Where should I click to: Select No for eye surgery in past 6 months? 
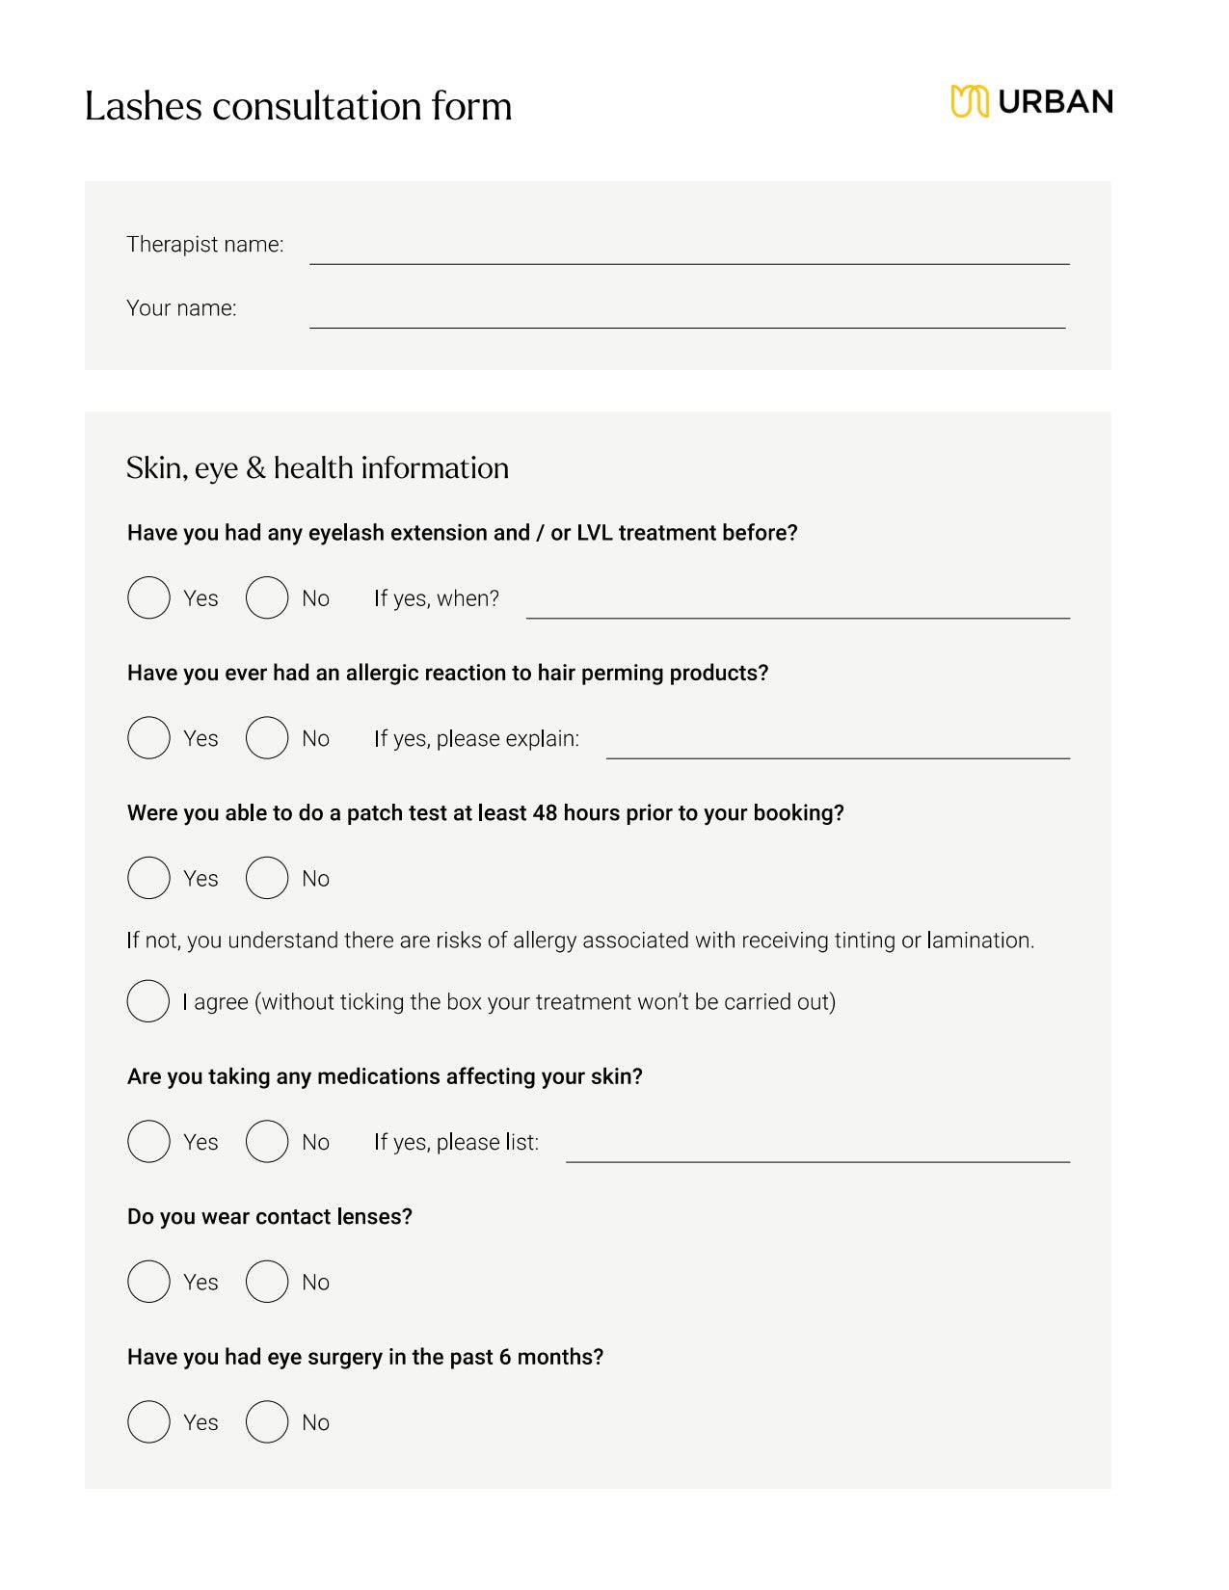click(x=267, y=1422)
